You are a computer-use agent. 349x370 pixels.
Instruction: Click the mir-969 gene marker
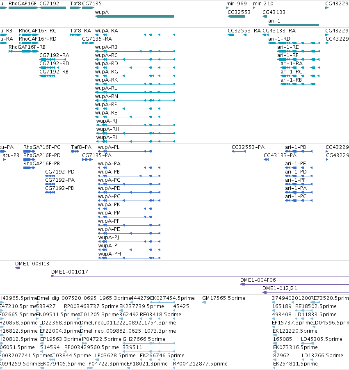[x=227, y=8]
